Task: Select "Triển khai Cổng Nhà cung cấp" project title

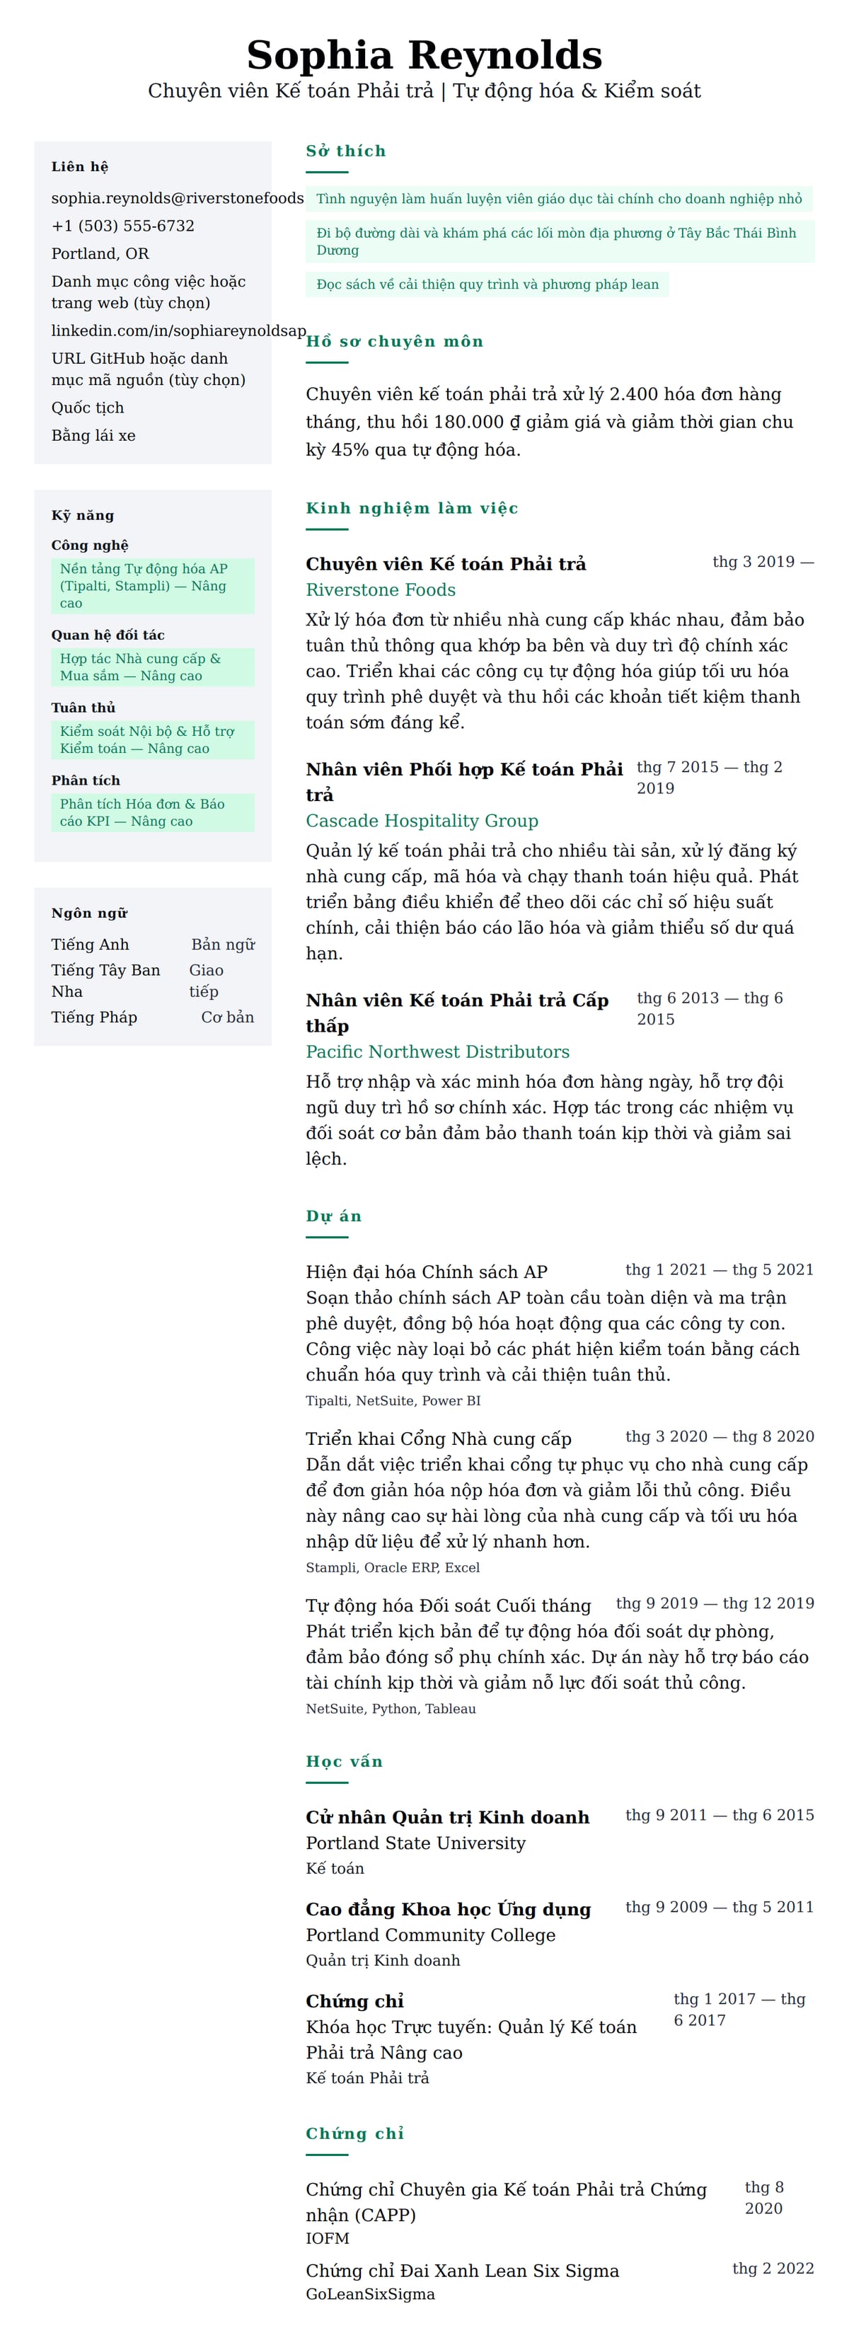Action: pyautogui.click(x=438, y=1439)
